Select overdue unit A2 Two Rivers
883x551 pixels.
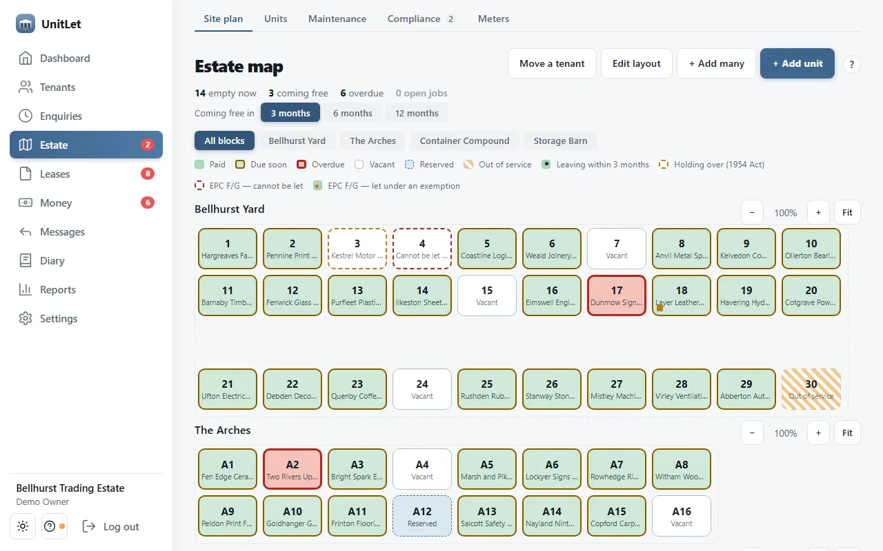tap(292, 469)
